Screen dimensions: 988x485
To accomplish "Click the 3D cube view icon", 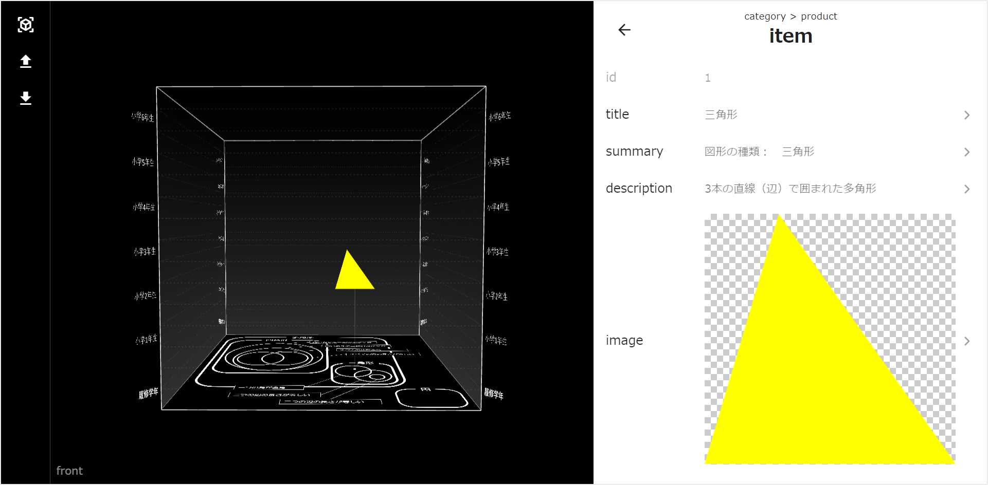I will point(26,25).
